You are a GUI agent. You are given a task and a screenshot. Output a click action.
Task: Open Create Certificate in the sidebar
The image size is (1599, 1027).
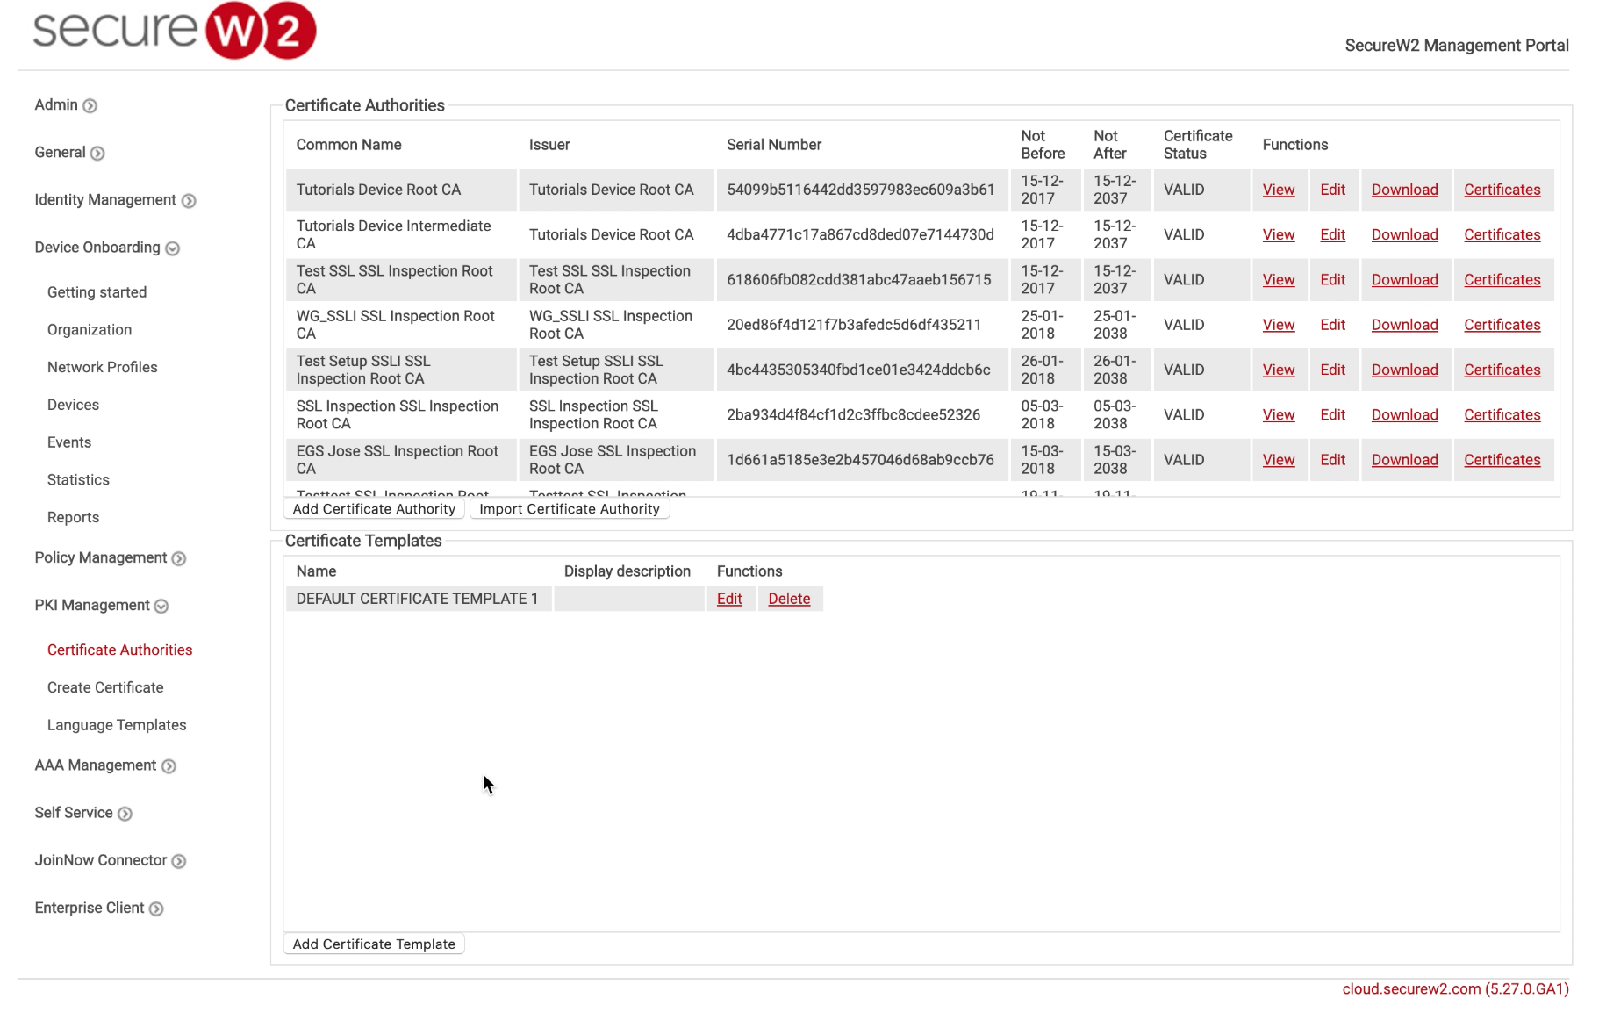[x=104, y=687]
